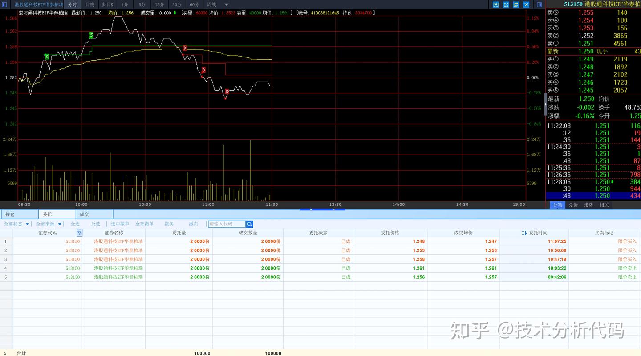Click the 全部撤单 cancel all button
Viewport: 641px width, 356px height.
point(145,224)
